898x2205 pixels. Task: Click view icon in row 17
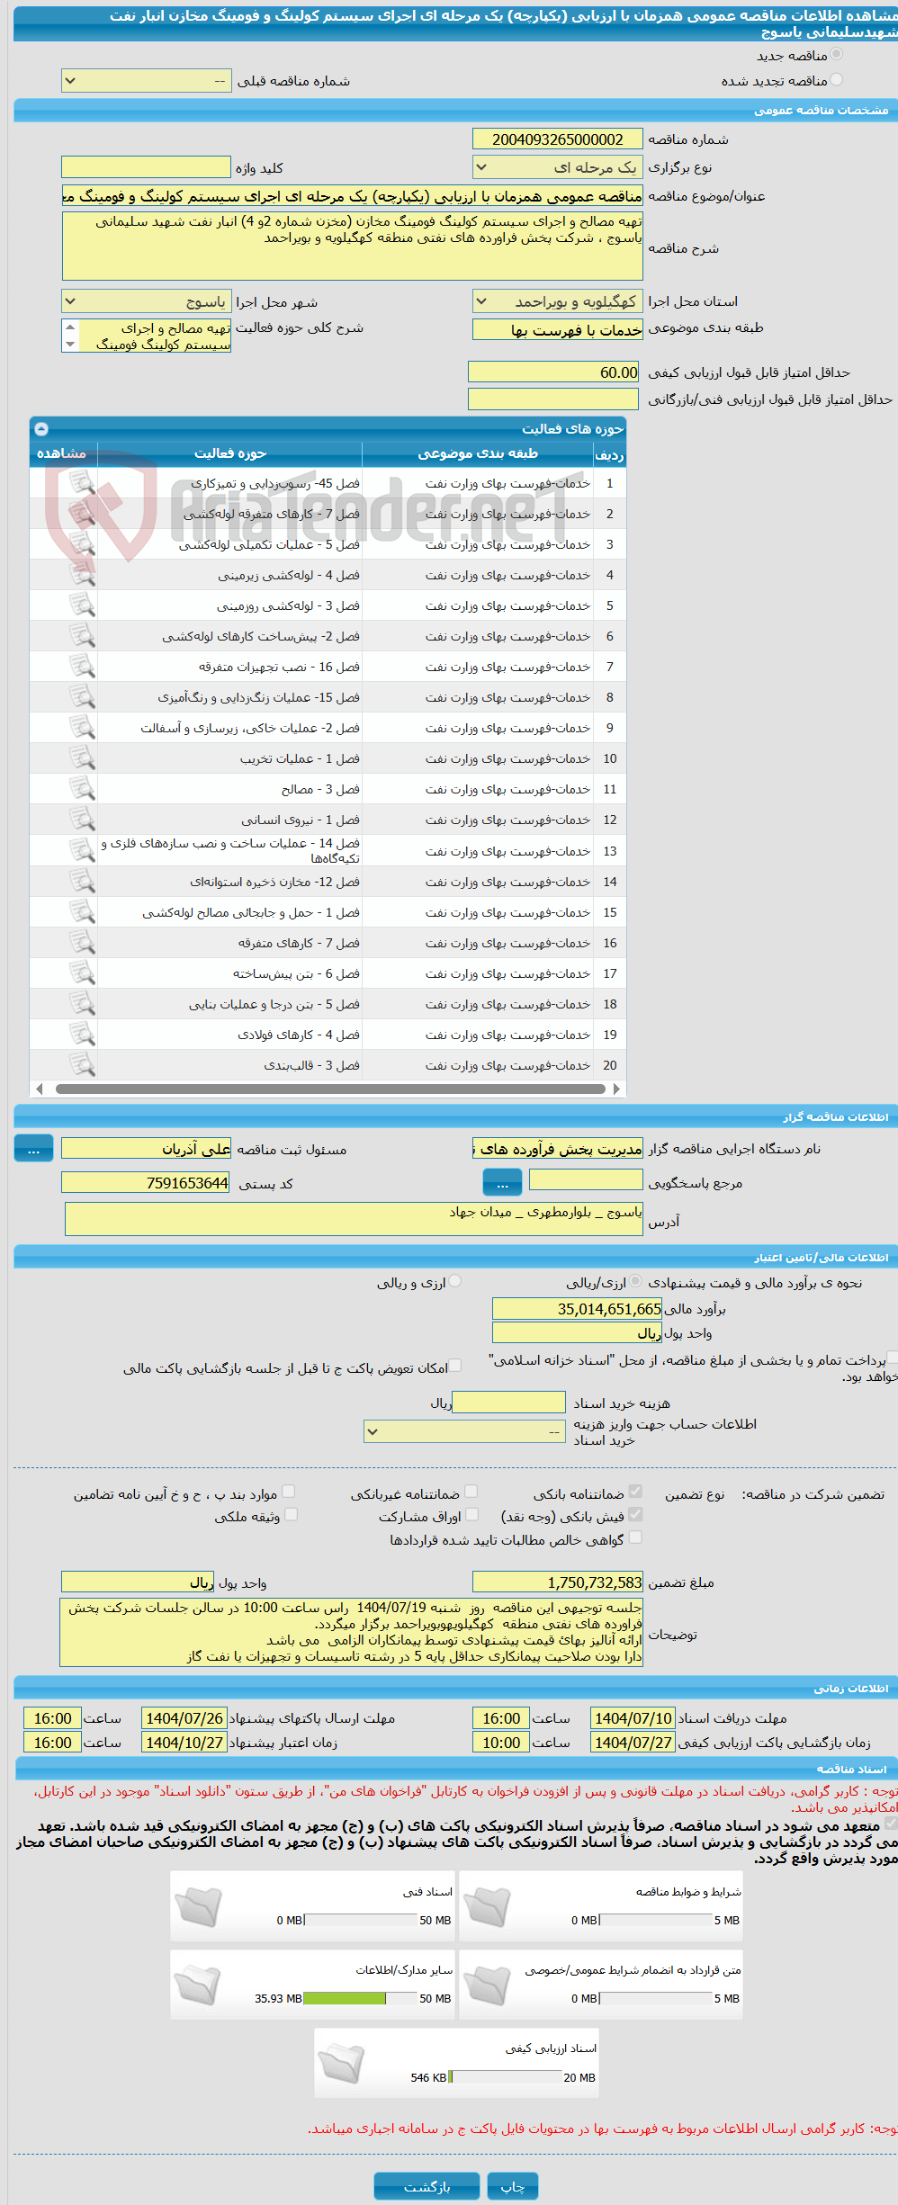pos(82,973)
